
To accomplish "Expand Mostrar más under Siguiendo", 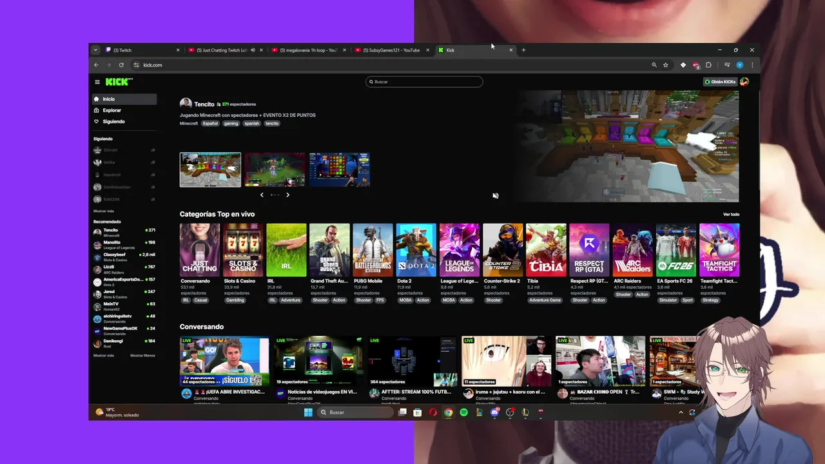I will (x=104, y=211).
